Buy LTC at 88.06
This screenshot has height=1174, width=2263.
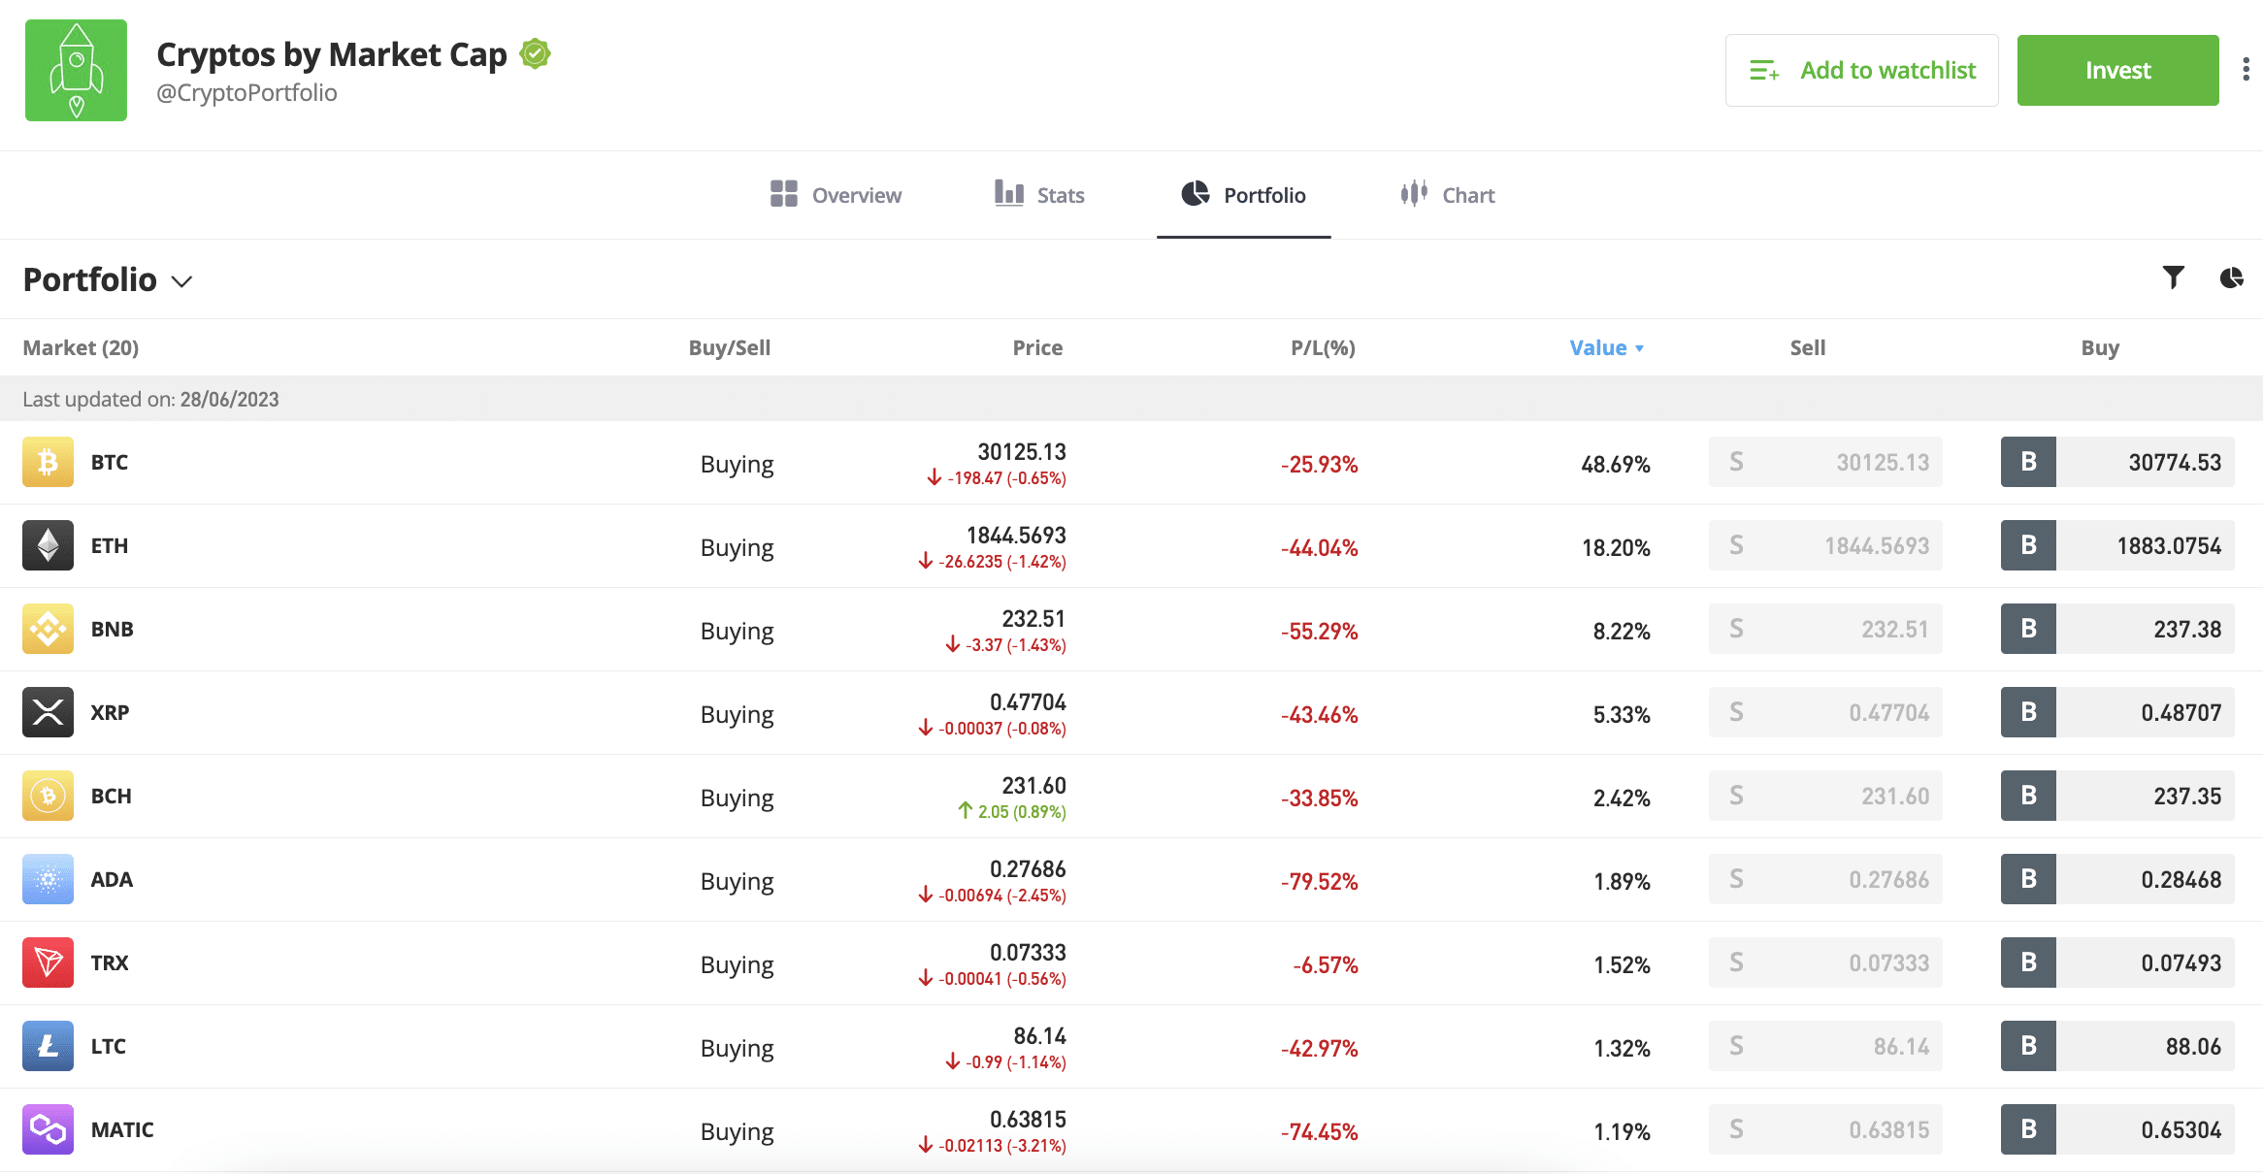pyautogui.click(x=2117, y=1046)
